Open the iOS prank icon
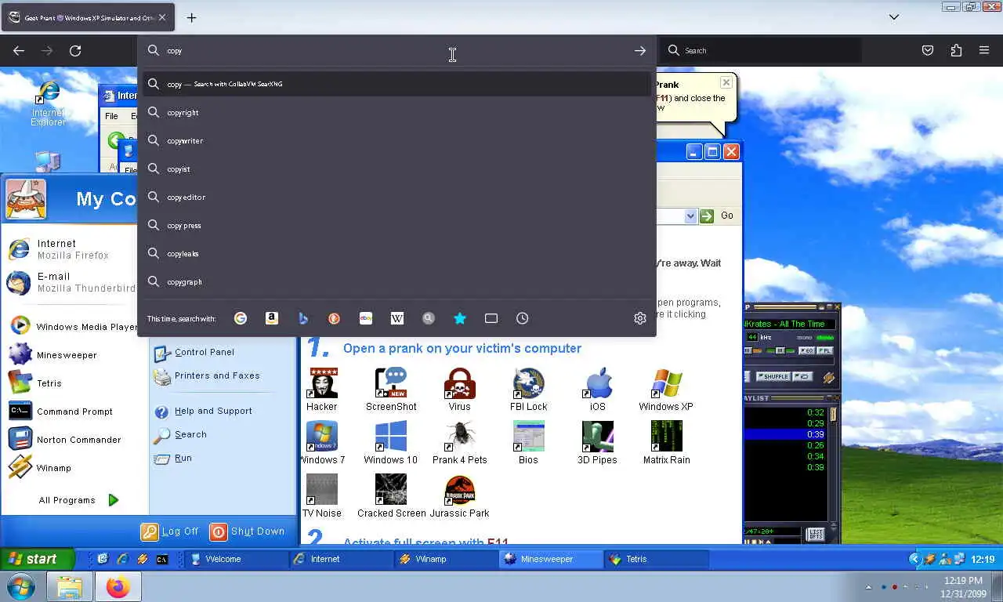Screen dimensions: 1003x602 tap(598, 390)
